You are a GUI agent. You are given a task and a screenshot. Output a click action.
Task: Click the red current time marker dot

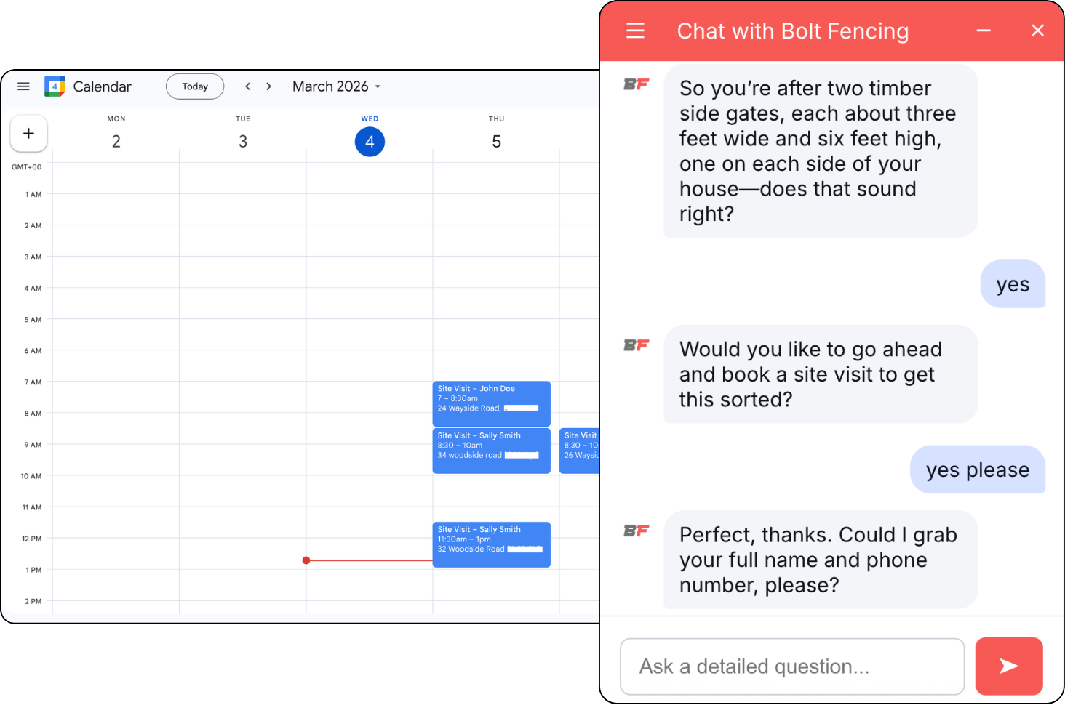point(306,560)
